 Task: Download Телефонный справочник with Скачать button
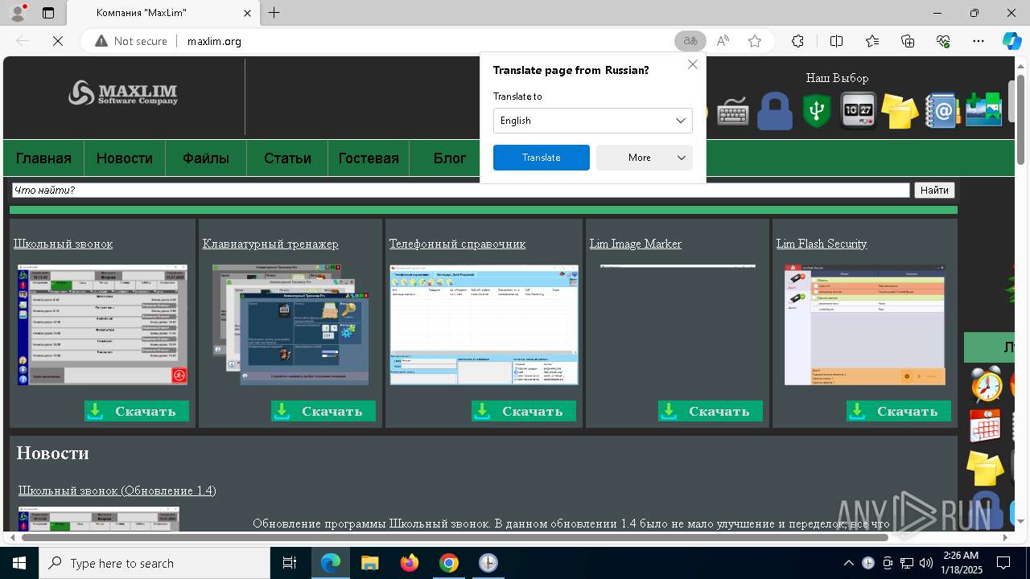click(524, 411)
